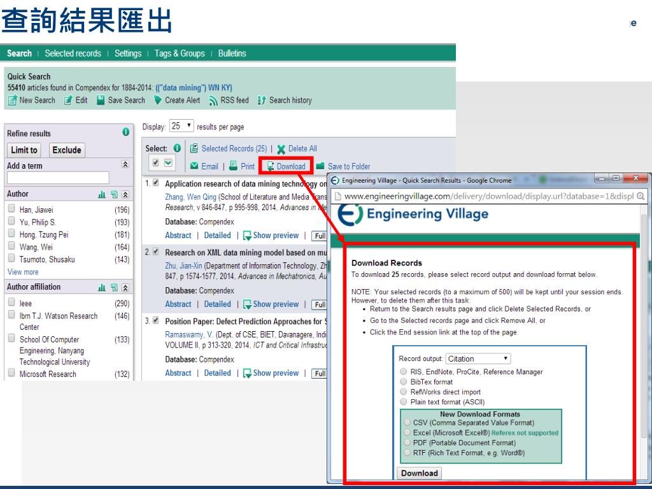Click the Print icon
Image resolution: width=652 pixels, height=489 pixels.
(233, 166)
